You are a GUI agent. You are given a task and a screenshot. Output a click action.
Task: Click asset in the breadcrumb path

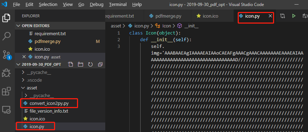pyautogui.click(x=116, y=26)
